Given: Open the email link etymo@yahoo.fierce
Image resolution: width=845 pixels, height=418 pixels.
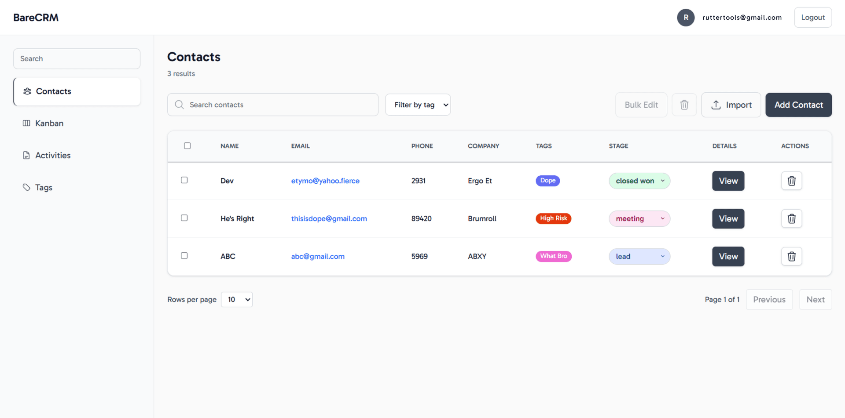Looking at the screenshot, I should [x=325, y=181].
